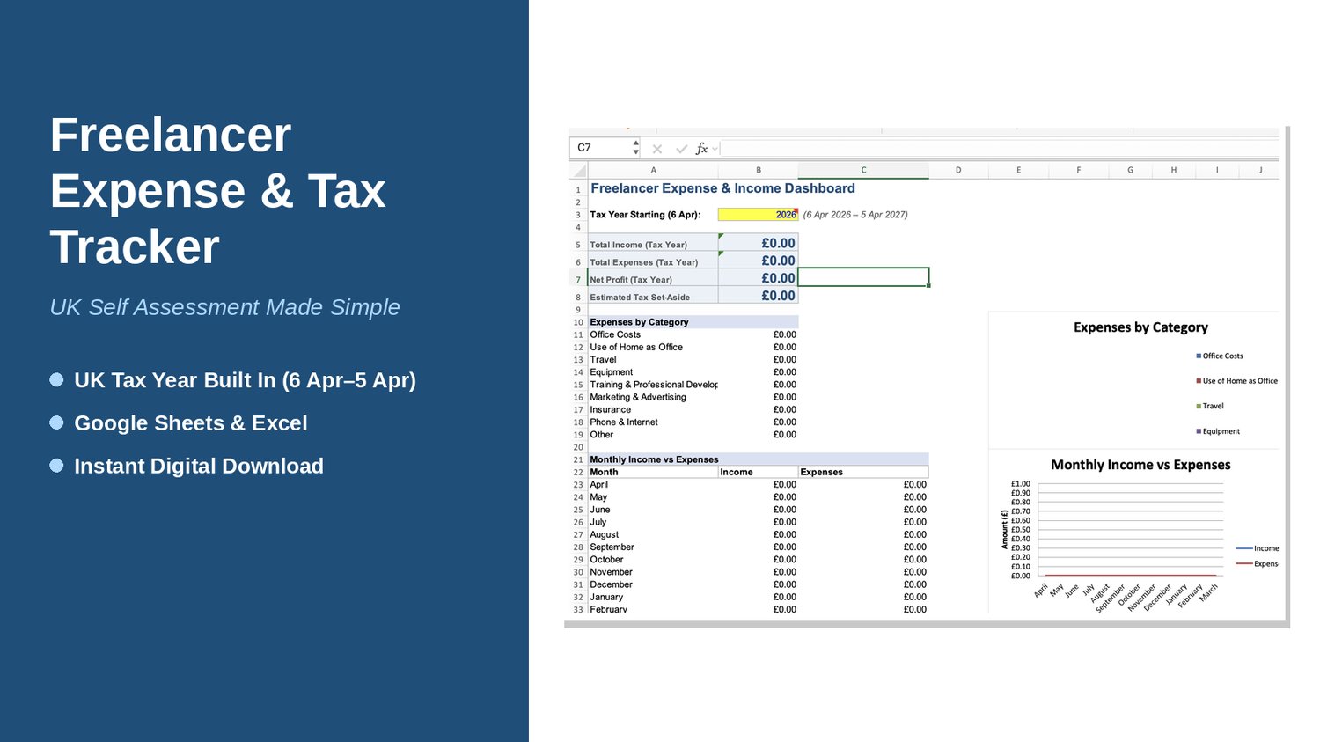The width and height of the screenshot is (1320, 742).
Task: Select column A header
Action: click(653, 170)
